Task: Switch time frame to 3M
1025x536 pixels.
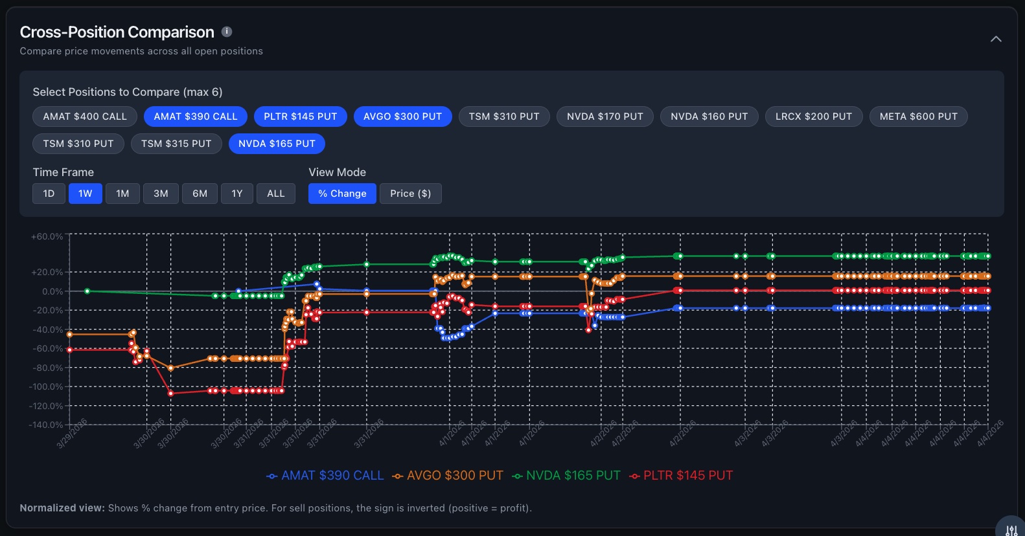Action: point(161,194)
